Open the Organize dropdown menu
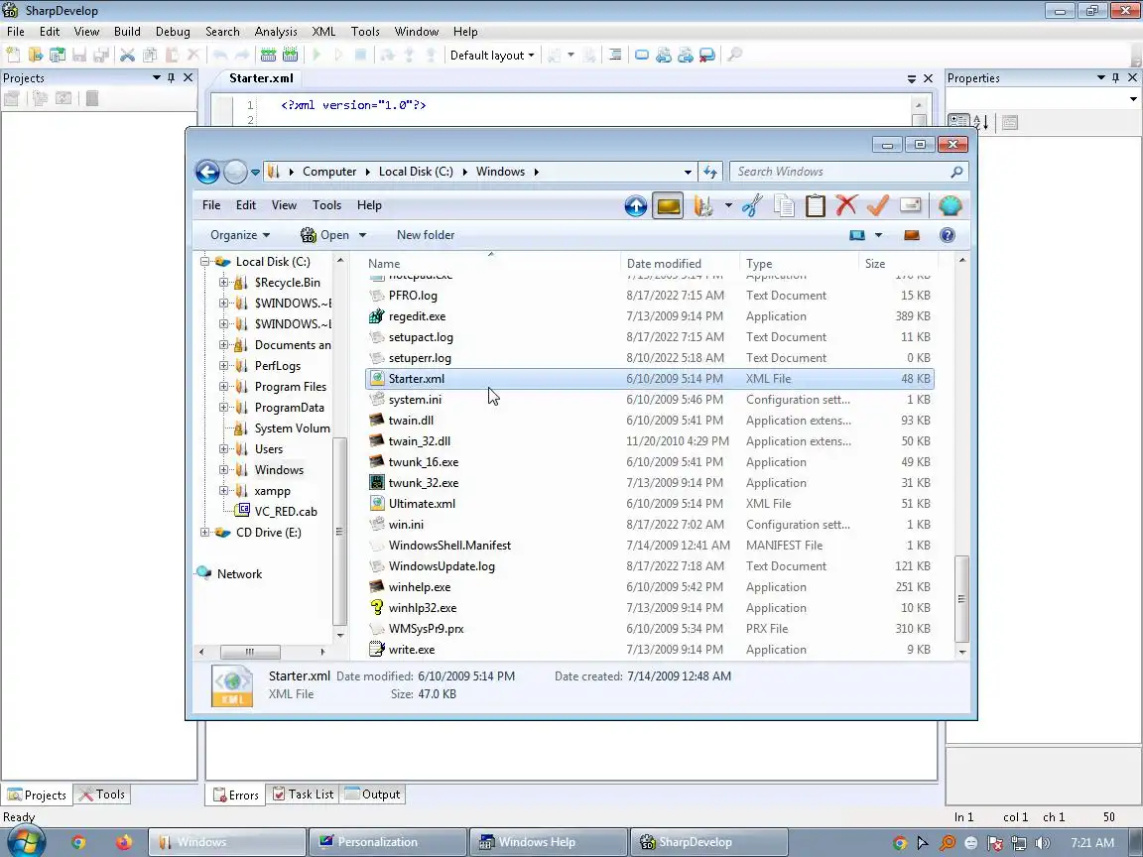1143x857 pixels. [240, 235]
